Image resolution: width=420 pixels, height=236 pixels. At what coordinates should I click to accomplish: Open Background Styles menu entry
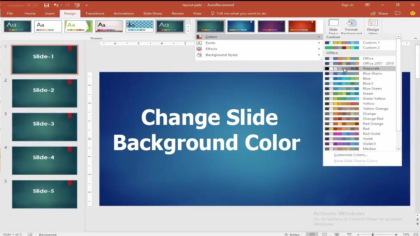(x=221, y=55)
